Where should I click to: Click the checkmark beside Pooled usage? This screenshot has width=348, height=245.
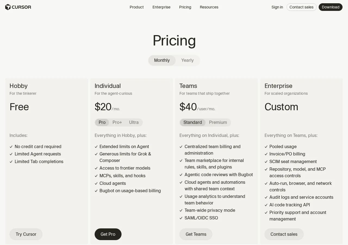tap(266, 147)
